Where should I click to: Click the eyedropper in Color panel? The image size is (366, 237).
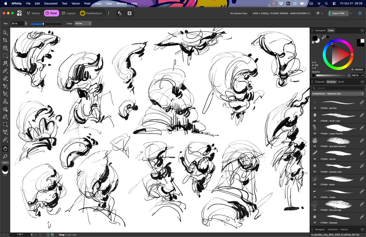click(x=324, y=37)
